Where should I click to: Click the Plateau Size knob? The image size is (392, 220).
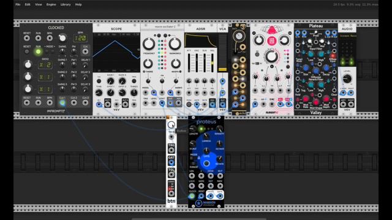tap(306, 68)
